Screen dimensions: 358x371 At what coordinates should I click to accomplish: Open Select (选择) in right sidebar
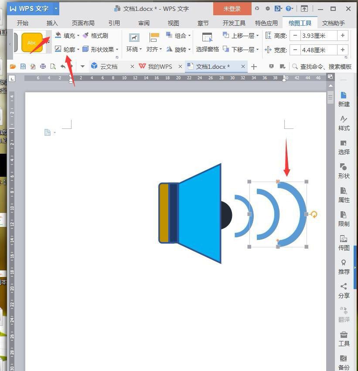(344, 147)
